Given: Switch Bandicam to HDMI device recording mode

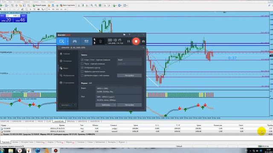Looking at the screenshot, I should (86, 41).
